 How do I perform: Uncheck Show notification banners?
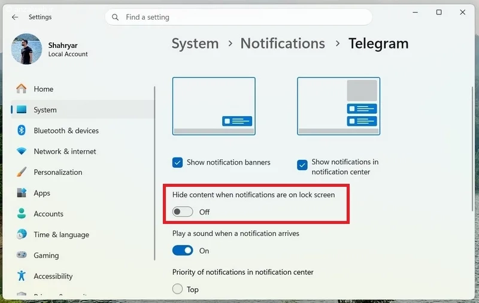pos(177,162)
